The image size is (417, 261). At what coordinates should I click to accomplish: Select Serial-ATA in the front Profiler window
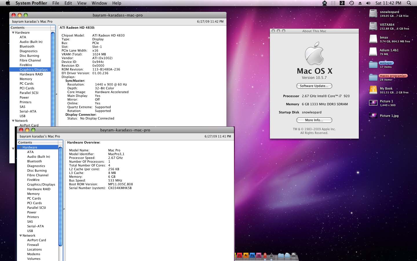tap(35, 226)
